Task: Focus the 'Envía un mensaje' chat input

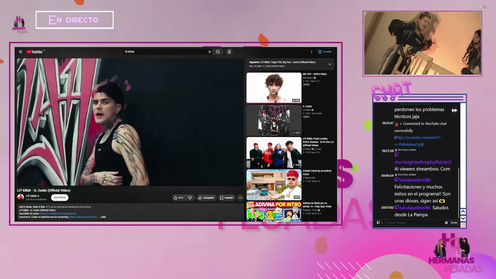Action: click(414, 222)
